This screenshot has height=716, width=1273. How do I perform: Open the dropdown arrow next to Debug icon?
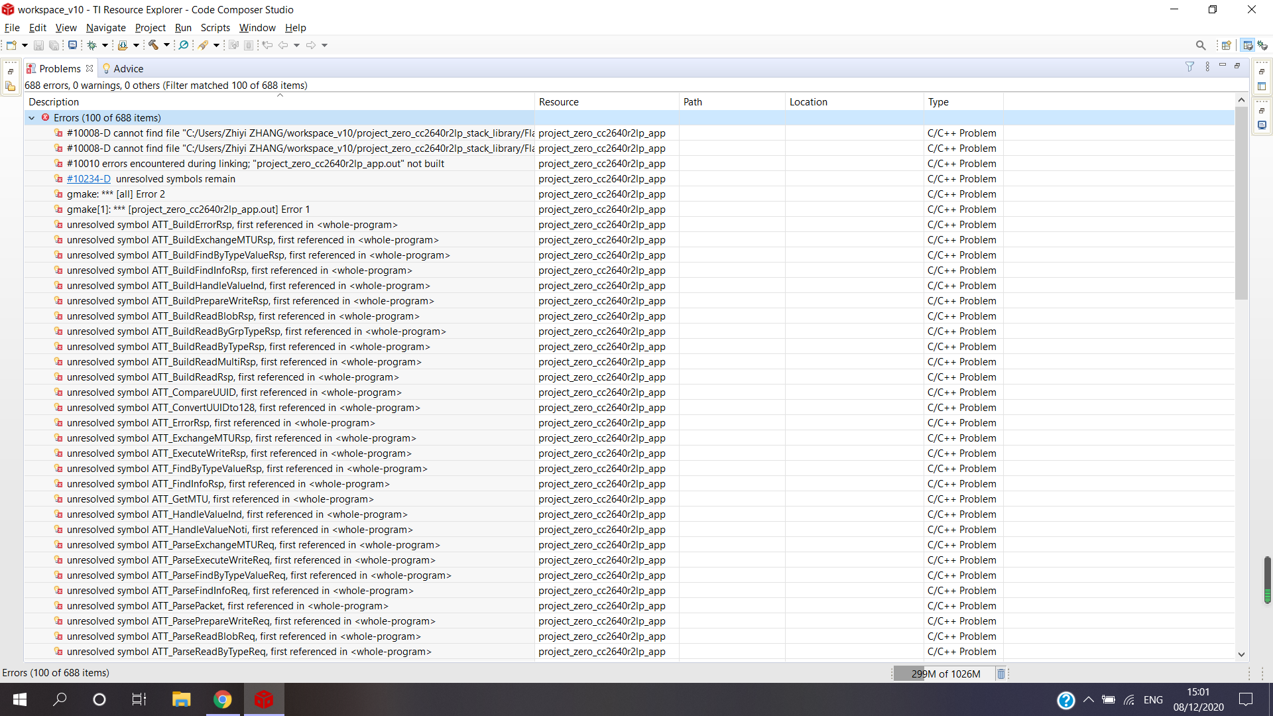[x=105, y=45]
